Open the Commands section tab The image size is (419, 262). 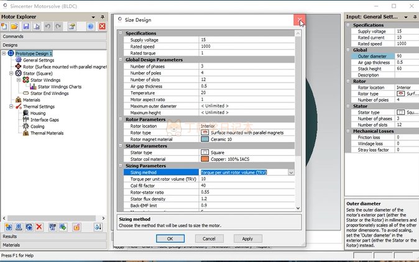coord(13,37)
